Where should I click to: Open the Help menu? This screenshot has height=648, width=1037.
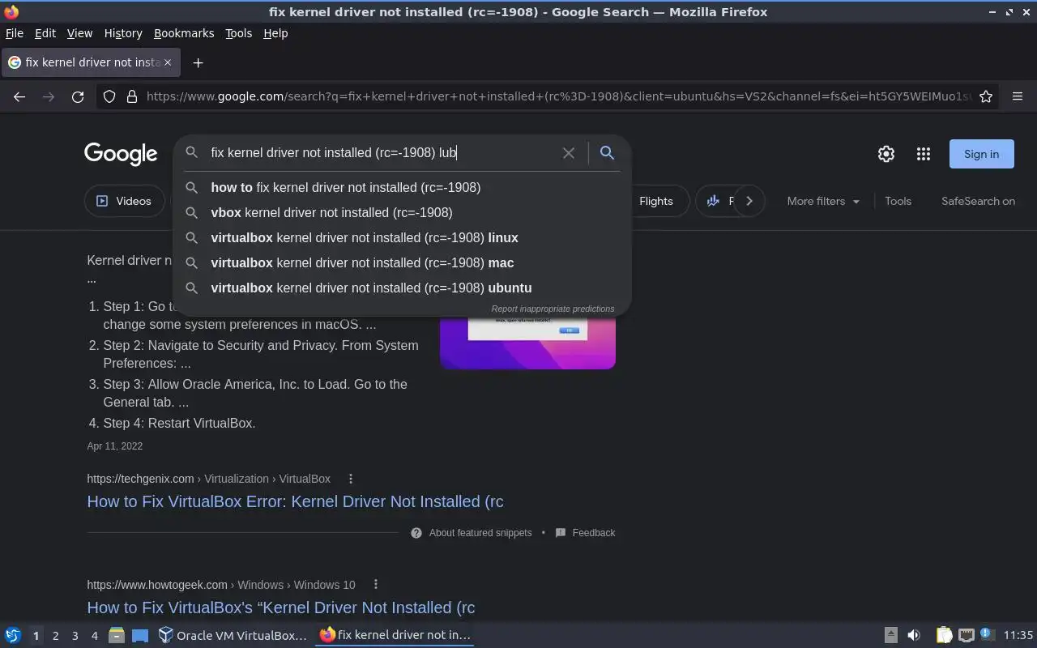tap(275, 33)
